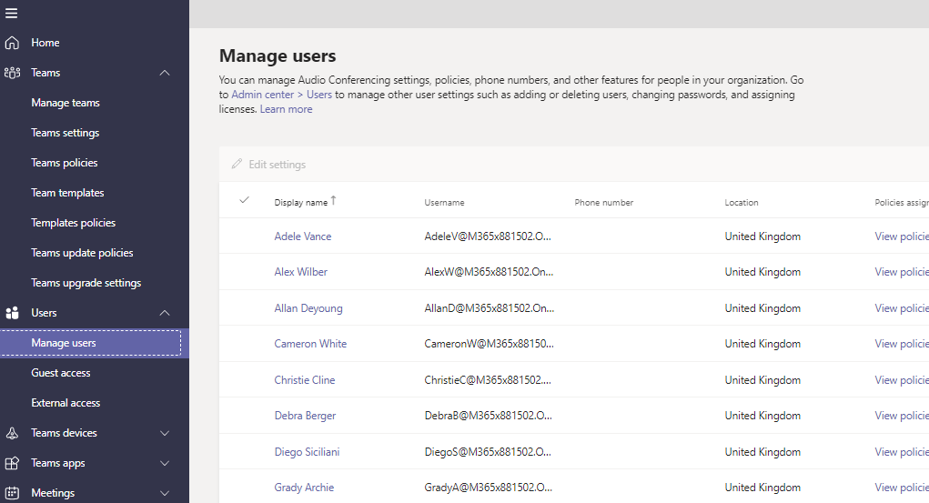The width and height of the screenshot is (929, 503).
Task: Toggle the select-all checkmark in table header
Action: pyautogui.click(x=244, y=200)
